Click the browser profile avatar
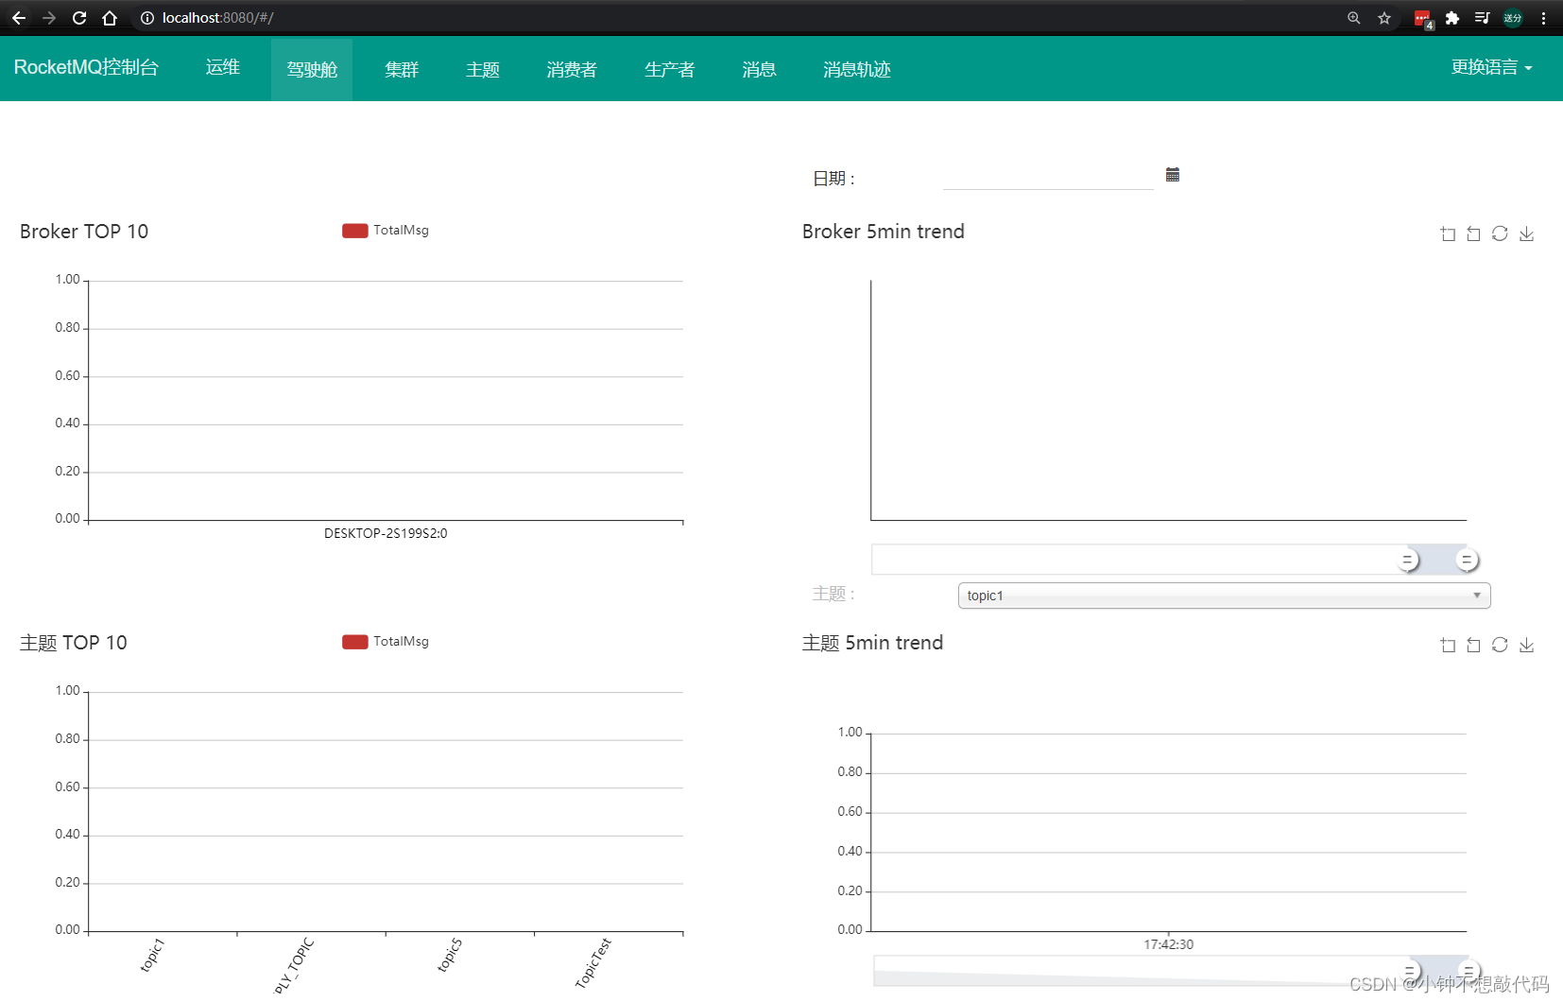1563x1002 pixels. tap(1513, 18)
